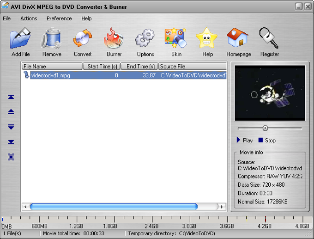Click the Register key icon

point(269,38)
